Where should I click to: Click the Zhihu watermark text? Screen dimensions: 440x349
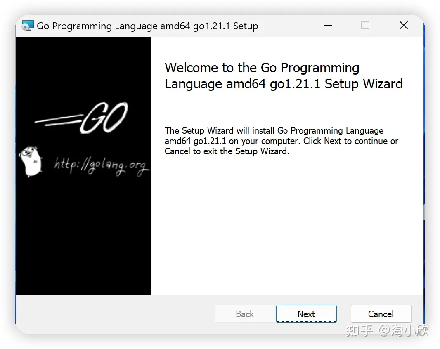pyautogui.click(x=387, y=330)
